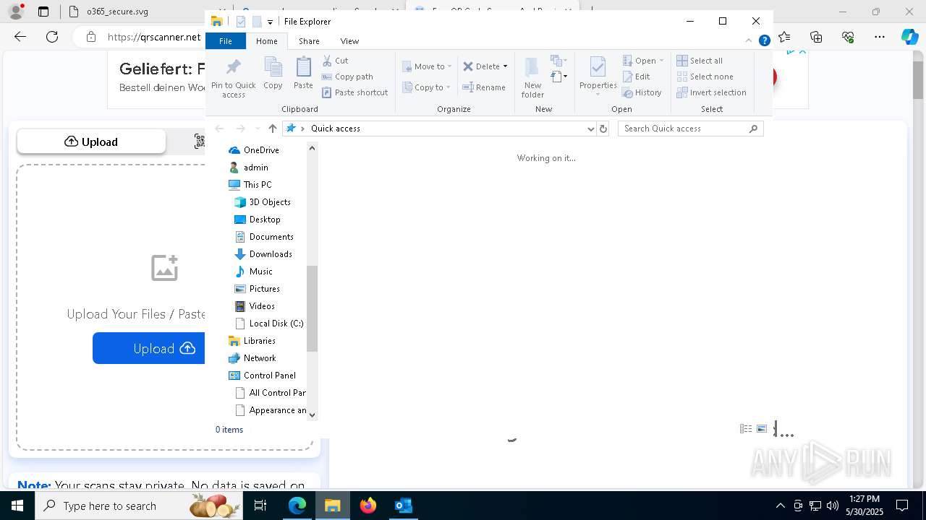Screen dimensions: 926x520
Task: Open Pictures in navigation tree
Action: pyautogui.click(x=258, y=289)
